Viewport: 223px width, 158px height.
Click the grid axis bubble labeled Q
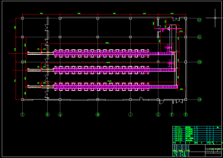point(60,114)
